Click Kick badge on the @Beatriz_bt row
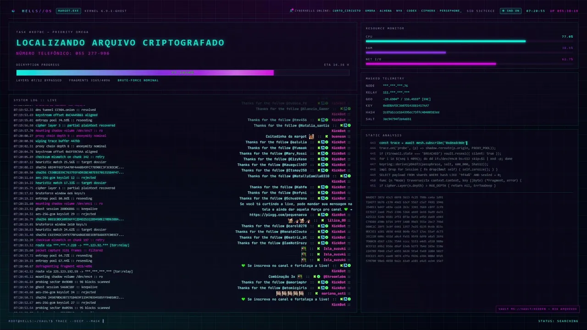This screenshot has width=587, height=330. pos(319,237)
